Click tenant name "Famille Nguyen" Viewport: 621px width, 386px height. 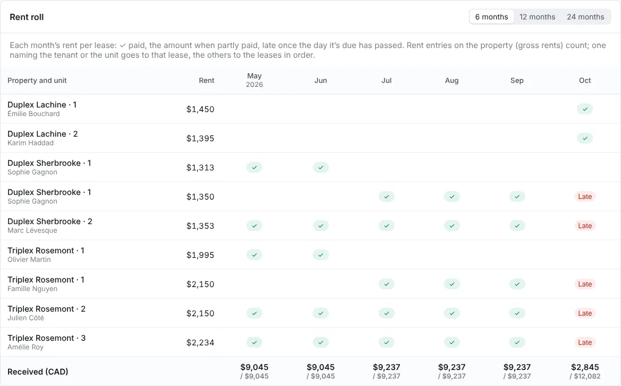tap(33, 289)
